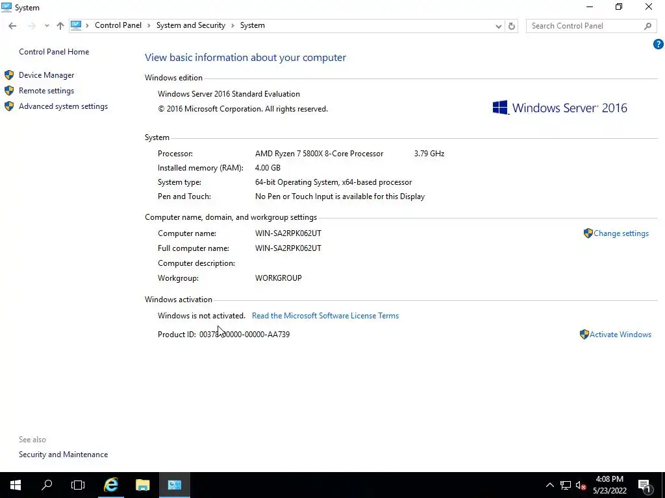This screenshot has height=498, width=665.
Task: Expand chevron before Control Panel breadcrumb
Action: point(88,26)
